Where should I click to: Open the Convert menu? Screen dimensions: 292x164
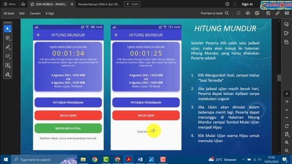tap(35, 13)
